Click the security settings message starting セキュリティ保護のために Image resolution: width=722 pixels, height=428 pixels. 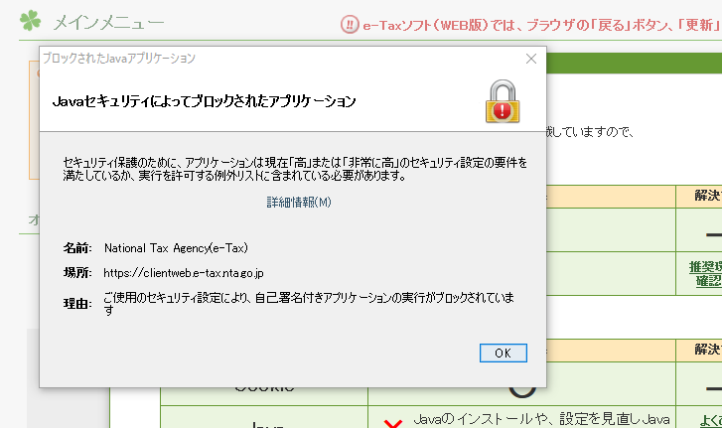point(295,169)
